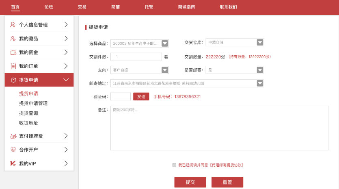The width and height of the screenshot is (339, 189).
Task: Select 提货申请 submenu item
Action: [x=28, y=93]
